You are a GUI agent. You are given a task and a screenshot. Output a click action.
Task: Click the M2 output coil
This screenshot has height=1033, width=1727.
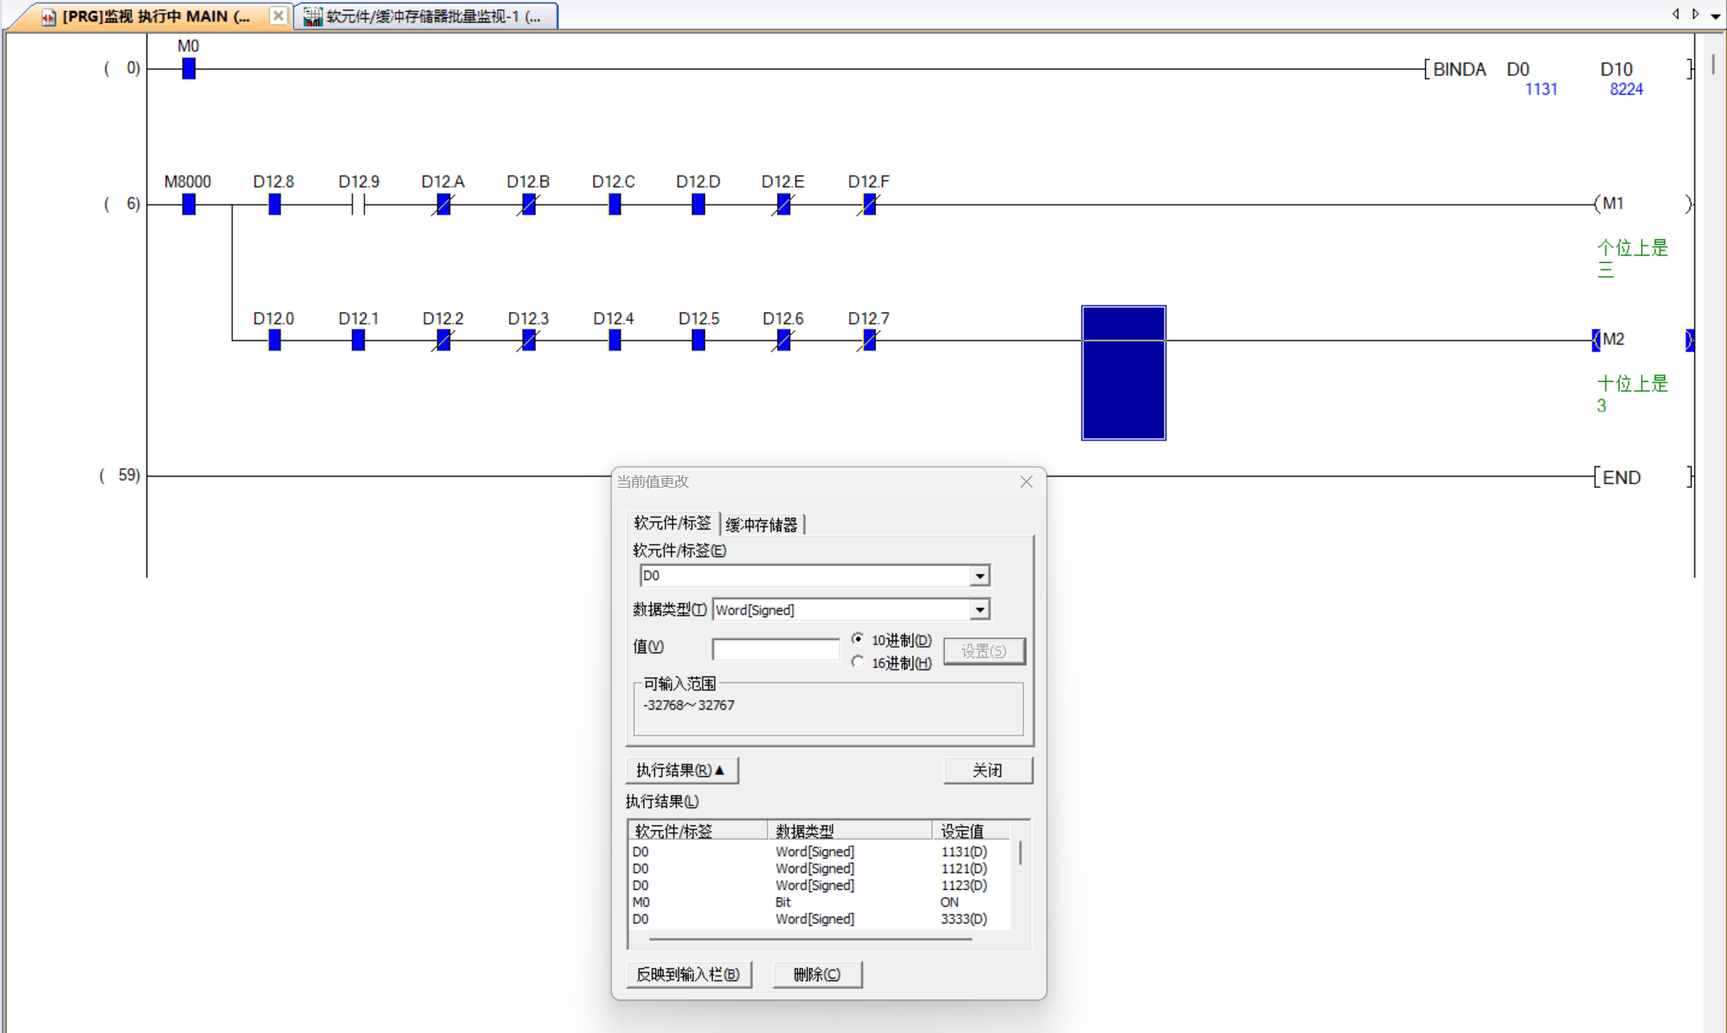coord(1613,340)
